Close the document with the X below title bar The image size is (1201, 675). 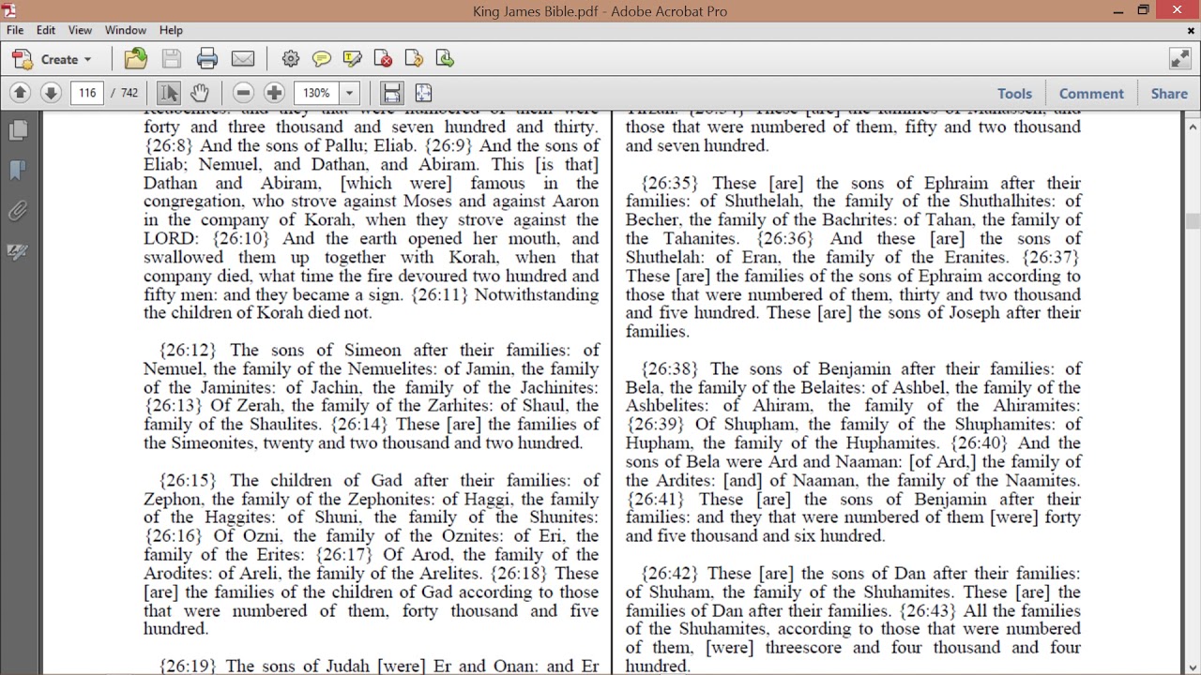(x=1191, y=31)
